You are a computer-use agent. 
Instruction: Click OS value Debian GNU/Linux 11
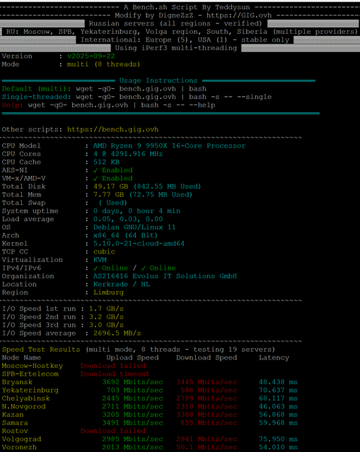[x=134, y=227]
